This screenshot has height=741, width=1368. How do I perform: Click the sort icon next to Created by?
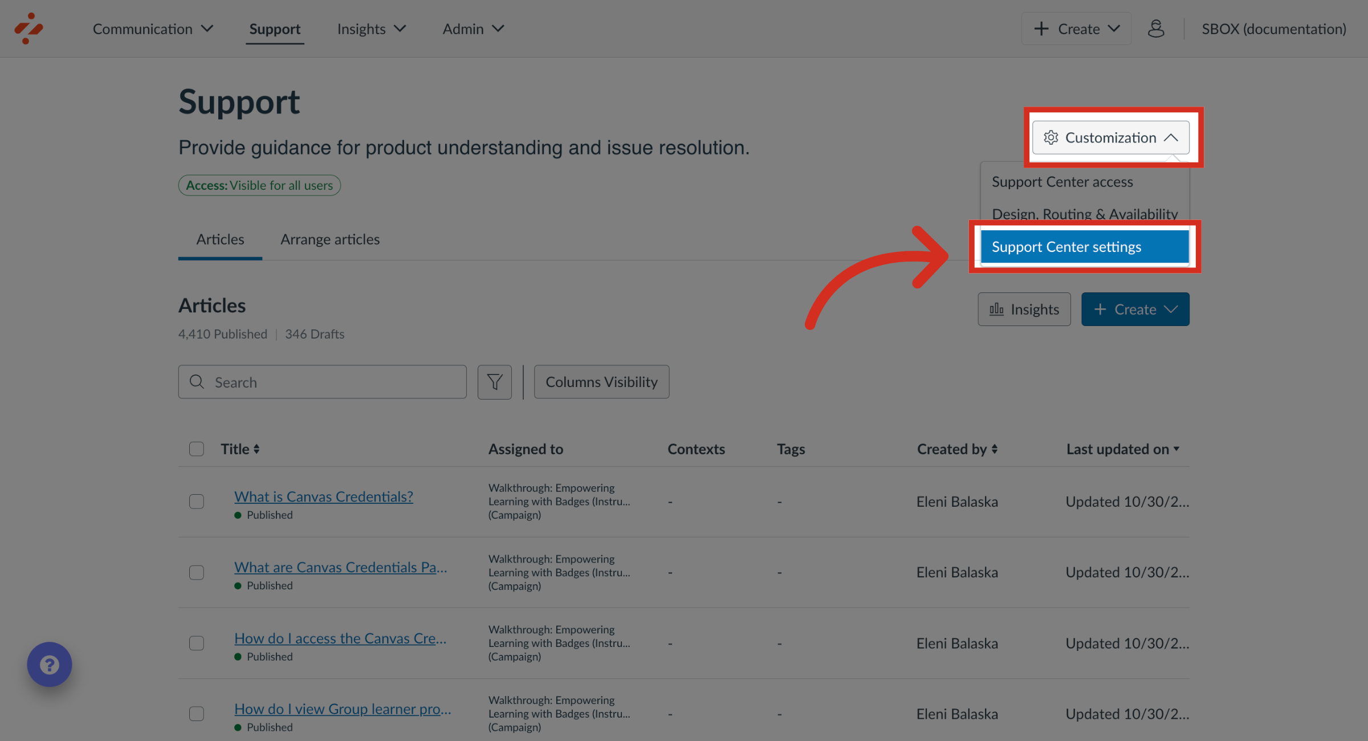[995, 449]
